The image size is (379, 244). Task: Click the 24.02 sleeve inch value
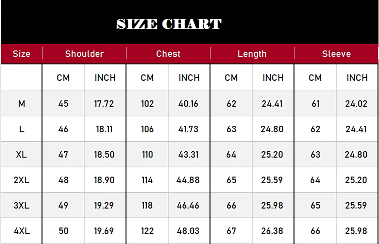click(x=356, y=104)
